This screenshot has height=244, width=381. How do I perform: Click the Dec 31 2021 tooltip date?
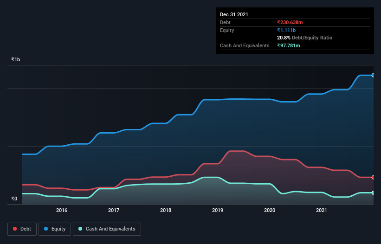[234, 14]
